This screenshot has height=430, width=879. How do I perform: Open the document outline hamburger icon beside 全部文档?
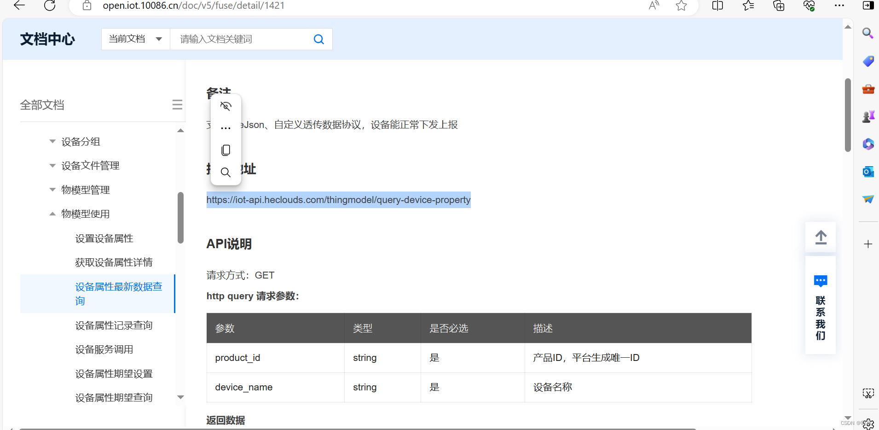pyautogui.click(x=178, y=105)
